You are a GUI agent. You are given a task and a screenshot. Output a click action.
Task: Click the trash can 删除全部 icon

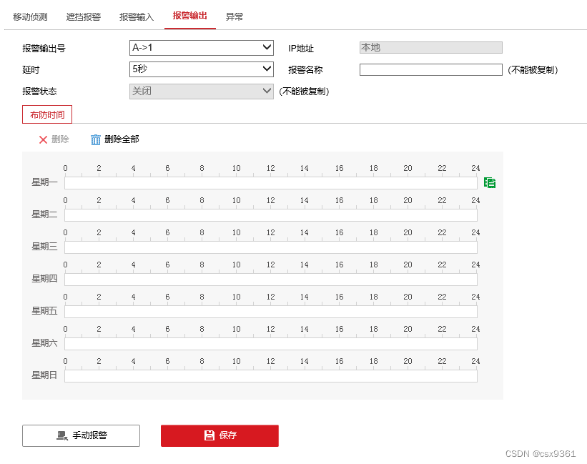click(x=96, y=139)
